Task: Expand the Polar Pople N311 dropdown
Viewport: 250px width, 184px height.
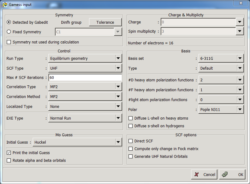Action: tap(240, 109)
